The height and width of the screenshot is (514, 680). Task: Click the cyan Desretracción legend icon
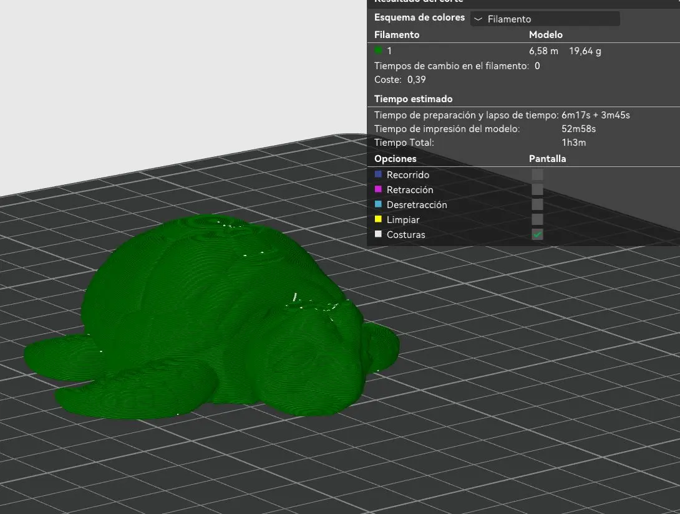[378, 204]
